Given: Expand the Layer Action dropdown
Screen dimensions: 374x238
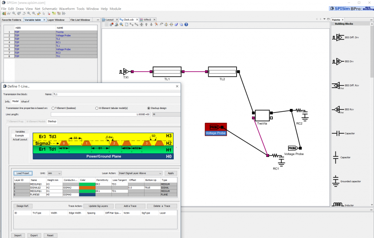Looking at the screenshot, I should tap(140, 173).
